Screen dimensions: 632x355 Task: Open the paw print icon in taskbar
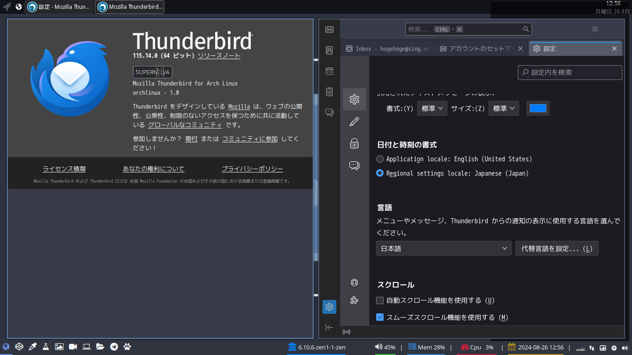[127, 347]
